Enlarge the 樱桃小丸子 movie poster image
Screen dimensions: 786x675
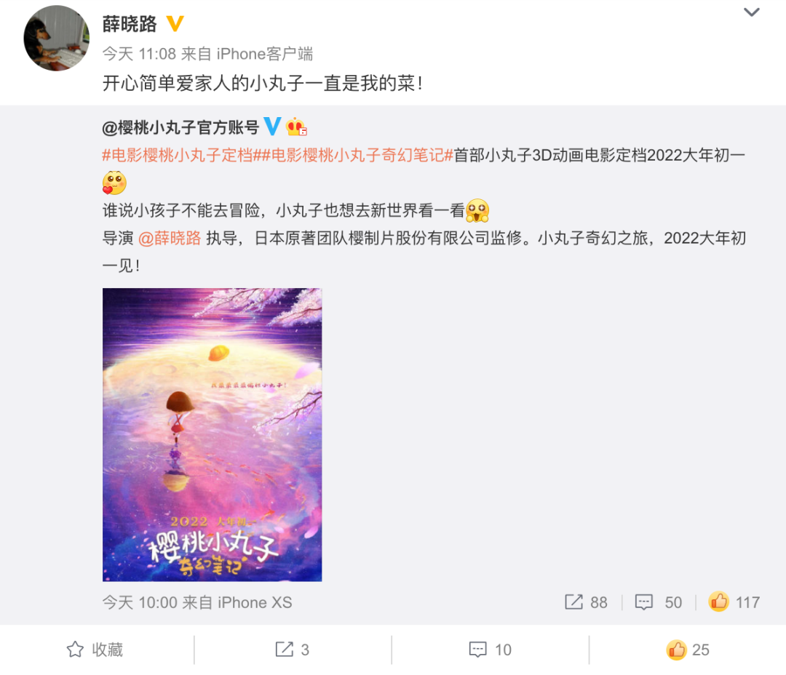coord(212,434)
